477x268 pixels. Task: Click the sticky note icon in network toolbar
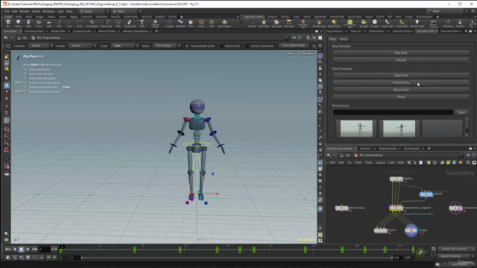(x=448, y=162)
